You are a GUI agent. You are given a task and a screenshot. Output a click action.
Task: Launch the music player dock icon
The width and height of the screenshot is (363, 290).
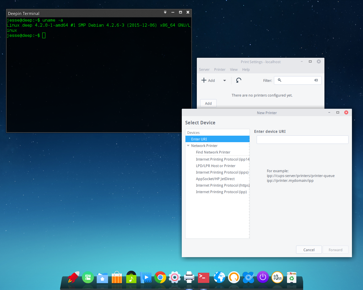coord(131,277)
